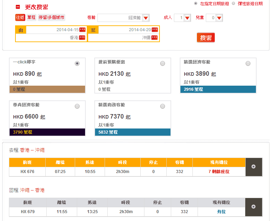The width and height of the screenshot is (271, 221).
Task: Open the 兒童 children count dropdown
Action: 219,18
